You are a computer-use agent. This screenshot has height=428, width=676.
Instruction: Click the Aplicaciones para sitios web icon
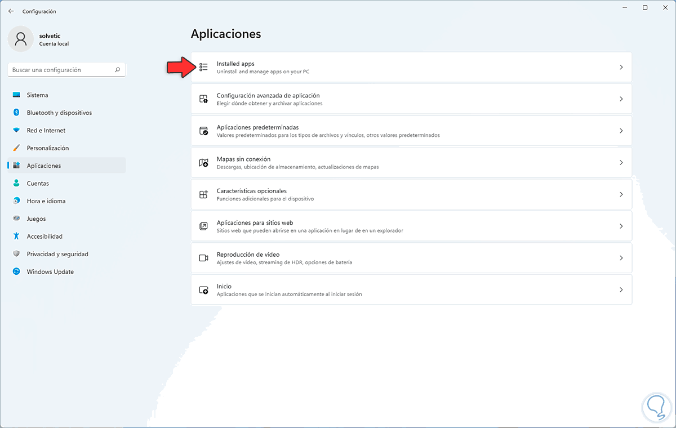(x=203, y=226)
